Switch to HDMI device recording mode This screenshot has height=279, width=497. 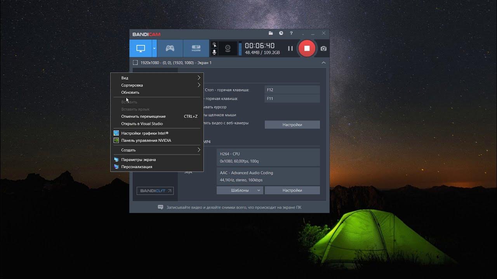pyautogui.click(x=196, y=48)
